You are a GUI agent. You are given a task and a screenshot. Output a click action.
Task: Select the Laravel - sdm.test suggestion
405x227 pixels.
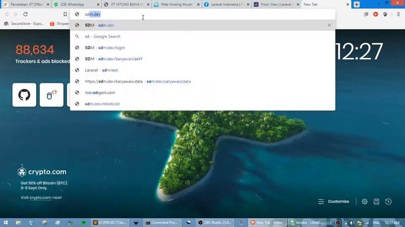[x=202, y=70]
